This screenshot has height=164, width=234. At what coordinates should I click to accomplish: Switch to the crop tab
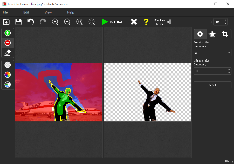tap(225, 34)
